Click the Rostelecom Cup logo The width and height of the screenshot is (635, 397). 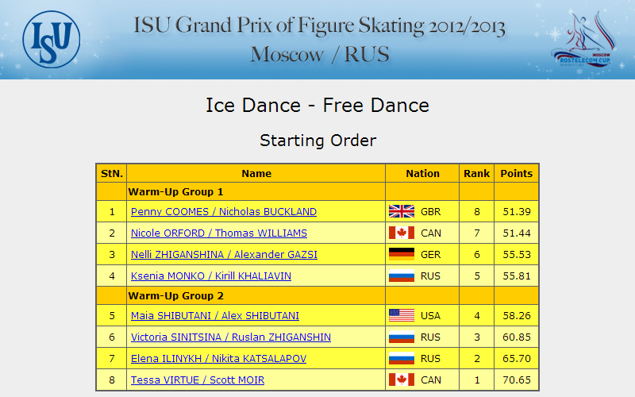coord(584,39)
